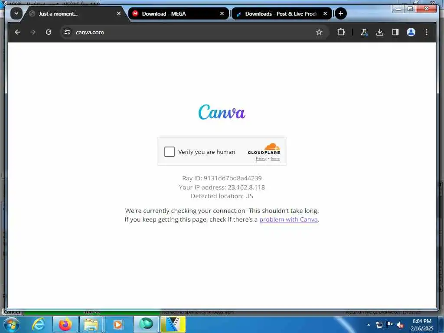Image resolution: width=444 pixels, height=333 pixels.
Task: Show hidden system tray icons
Action: (369, 325)
